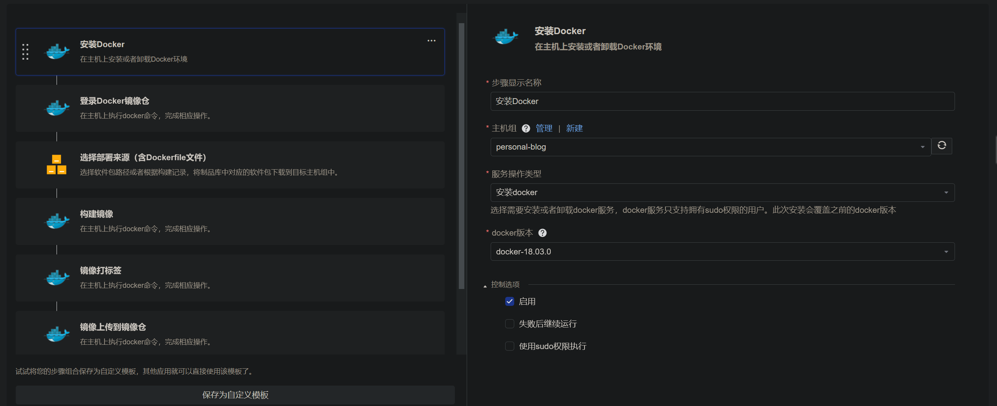The width and height of the screenshot is (997, 406).
Task: Click the Docker whale icon of 构建镜像 step
Action: pyautogui.click(x=57, y=221)
